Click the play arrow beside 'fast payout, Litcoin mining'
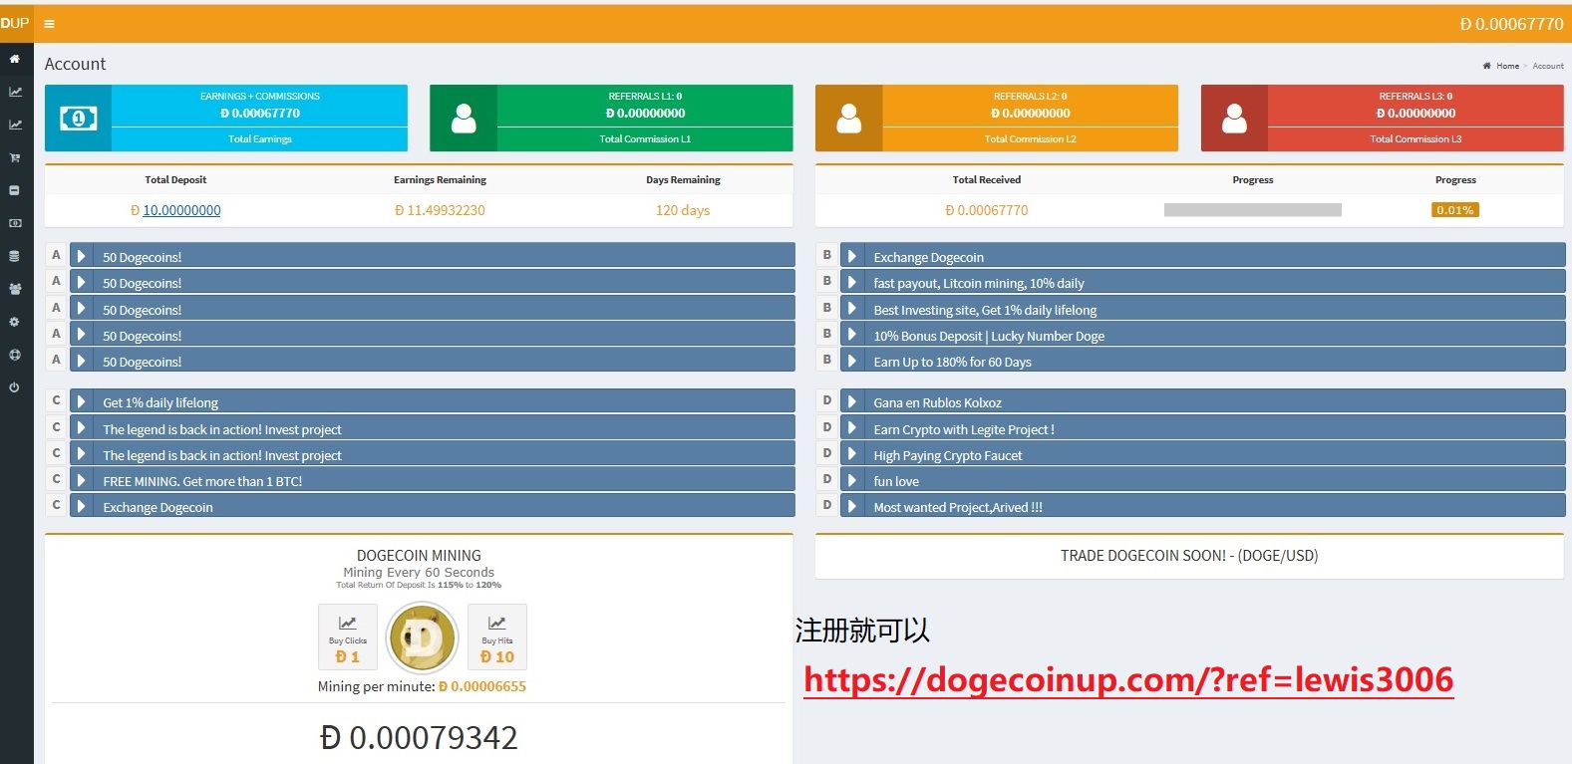Image resolution: width=1572 pixels, height=764 pixels. point(851,282)
